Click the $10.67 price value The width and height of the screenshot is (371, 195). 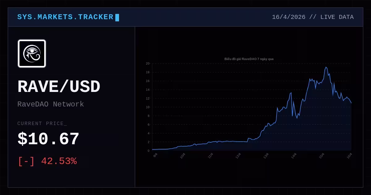click(48, 139)
